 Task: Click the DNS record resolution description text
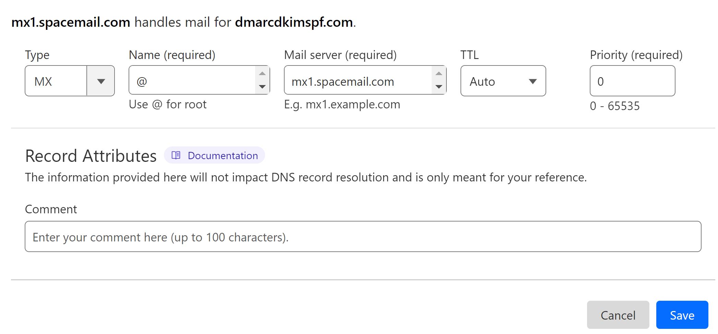tap(306, 177)
